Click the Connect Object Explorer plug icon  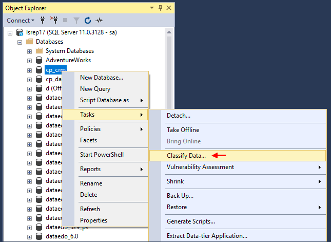point(43,21)
